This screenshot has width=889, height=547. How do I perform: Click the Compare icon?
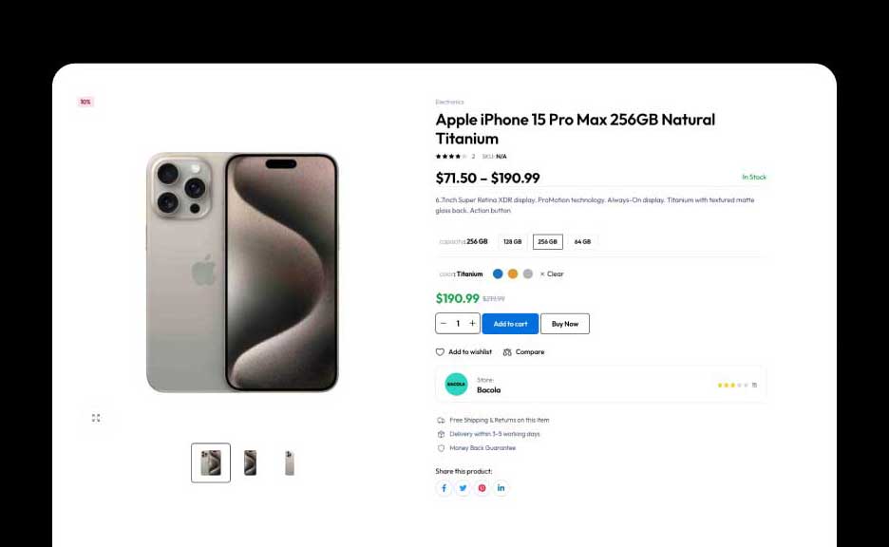[507, 352]
